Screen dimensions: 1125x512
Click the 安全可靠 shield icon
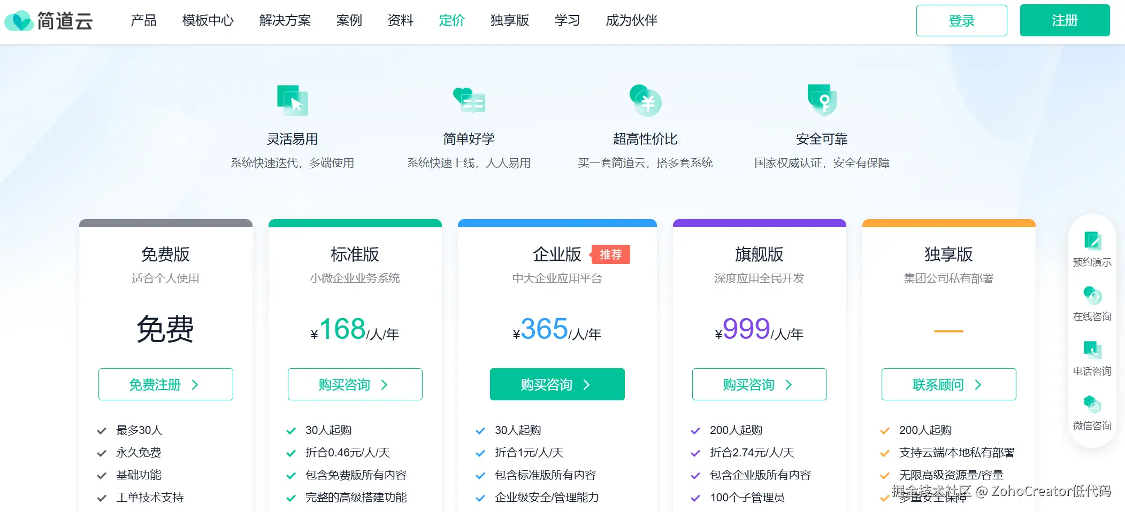pos(822,100)
